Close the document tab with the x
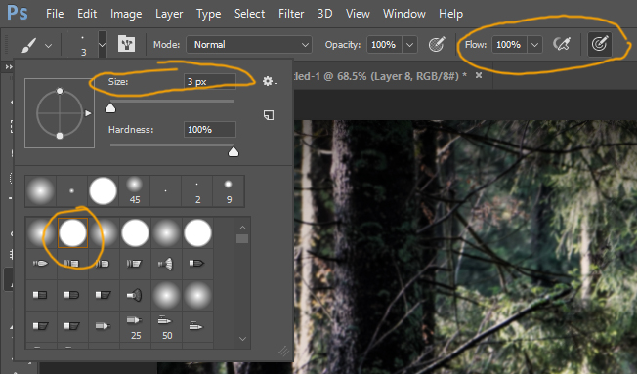 point(479,75)
